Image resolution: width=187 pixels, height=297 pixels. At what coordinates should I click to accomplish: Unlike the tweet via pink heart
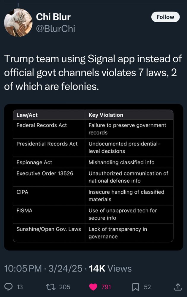click(93, 287)
